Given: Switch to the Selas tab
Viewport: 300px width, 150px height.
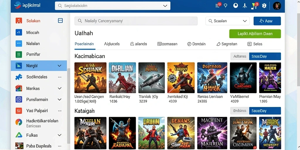Looking at the screenshot, I should (255, 44).
